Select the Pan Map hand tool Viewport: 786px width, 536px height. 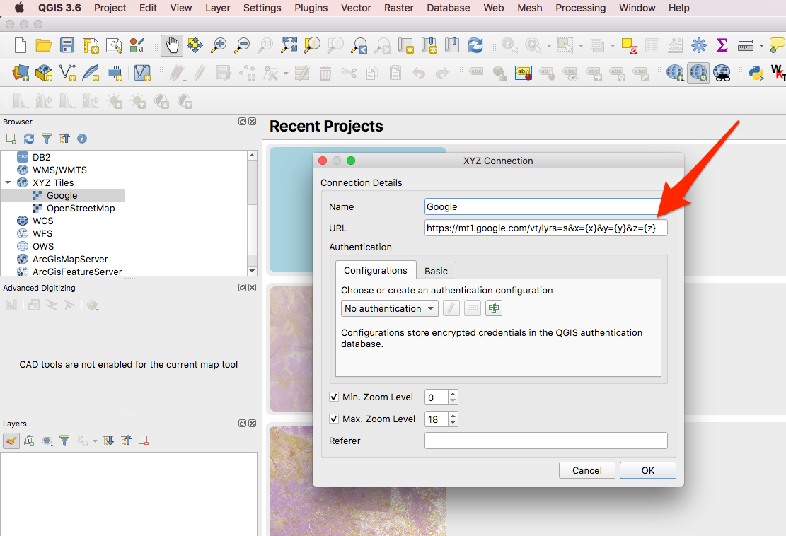[x=172, y=46]
